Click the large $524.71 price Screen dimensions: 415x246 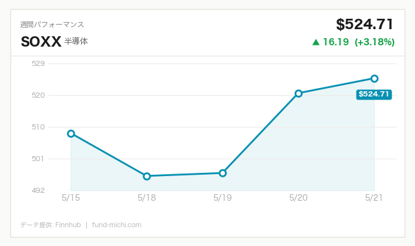(364, 25)
